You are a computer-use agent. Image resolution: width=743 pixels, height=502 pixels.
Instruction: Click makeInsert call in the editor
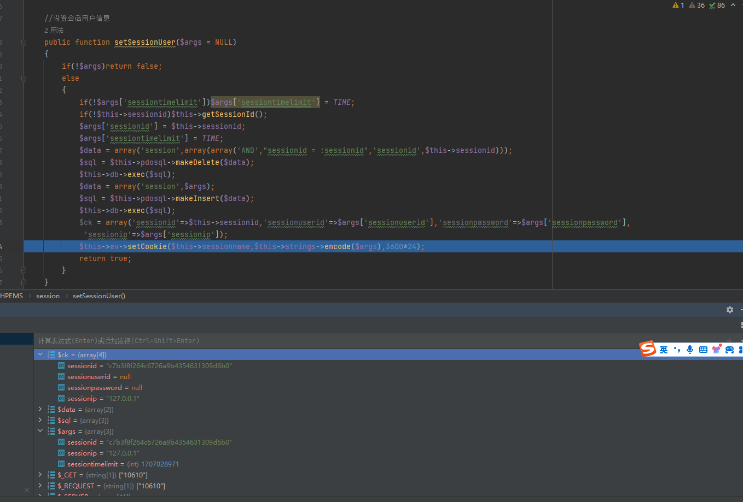[x=197, y=198]
